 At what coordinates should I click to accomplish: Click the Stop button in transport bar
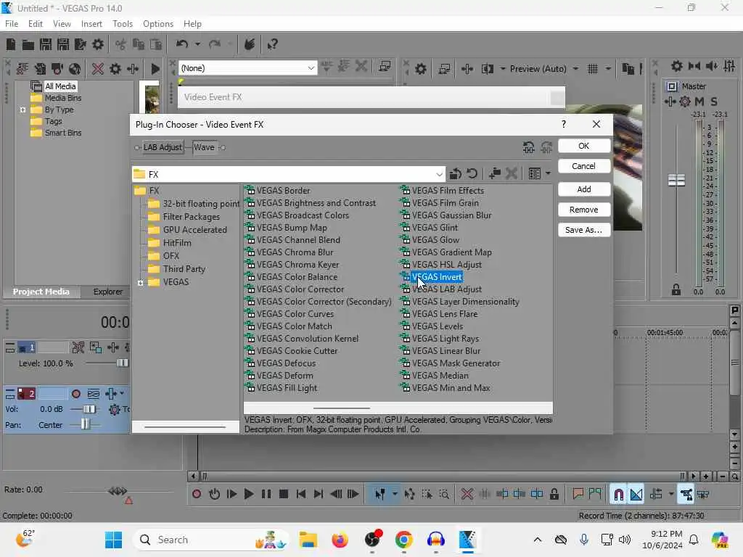click(x=284, y=495)
